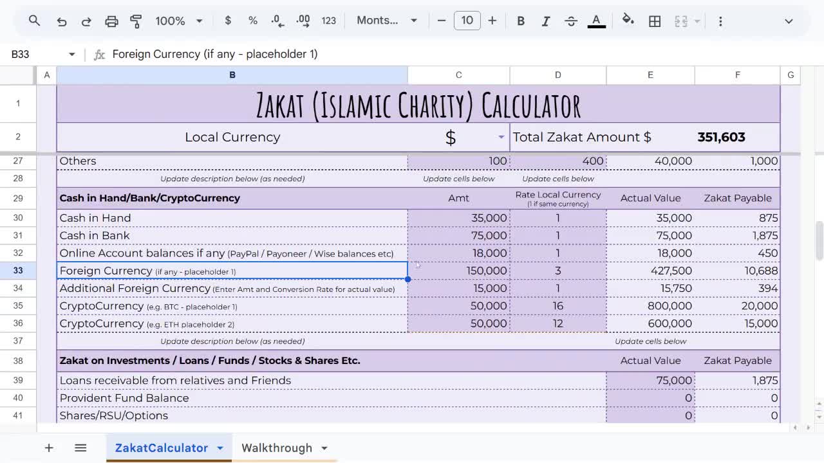Format selection as percent
Image resolution: width=824 pixels, height=463 pixels.
[x=252, y=21]
